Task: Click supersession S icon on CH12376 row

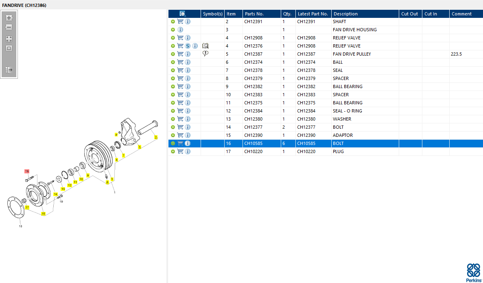Action: (x=188, y=46)
